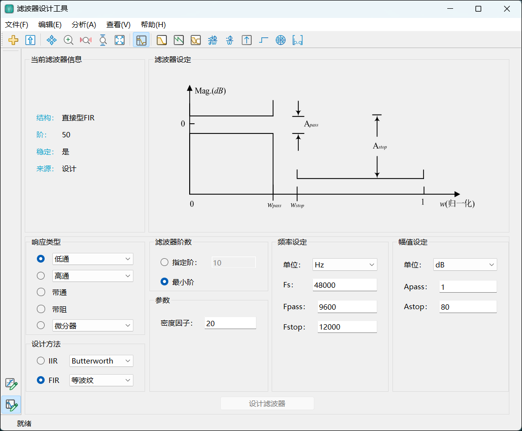The height and width of the screenshot is (431, 522).
Task: Select the 高通 response type radio button
Action: coord(41,276)
